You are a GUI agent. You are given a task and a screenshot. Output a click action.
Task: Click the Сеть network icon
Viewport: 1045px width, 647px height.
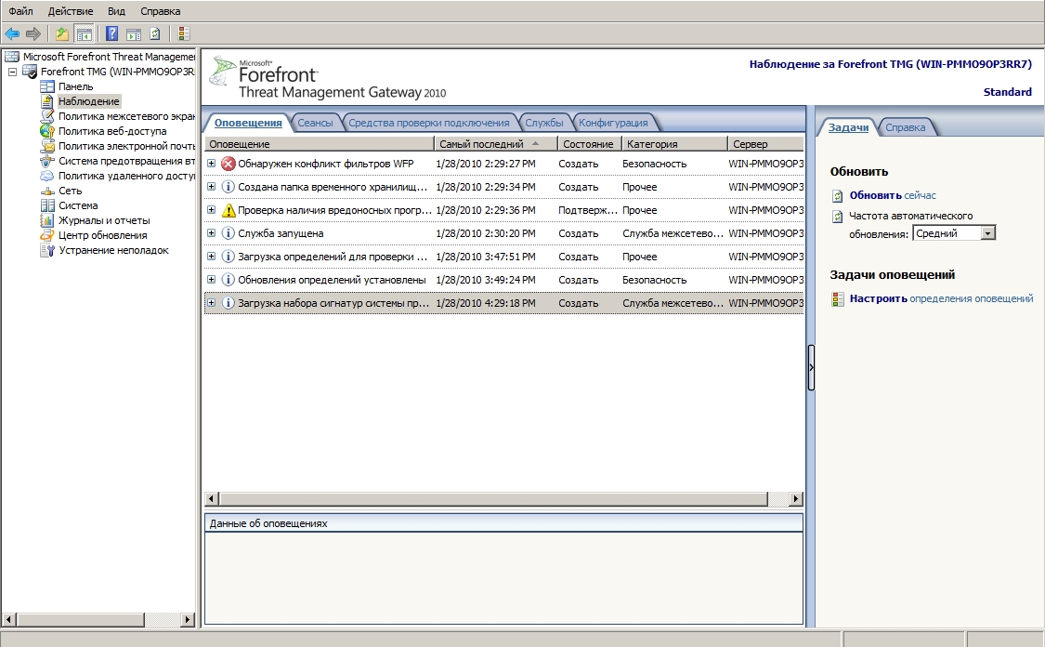click(x=47, y=191)
